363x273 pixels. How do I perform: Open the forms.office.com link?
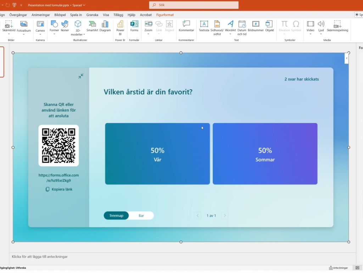coord(58,178)
